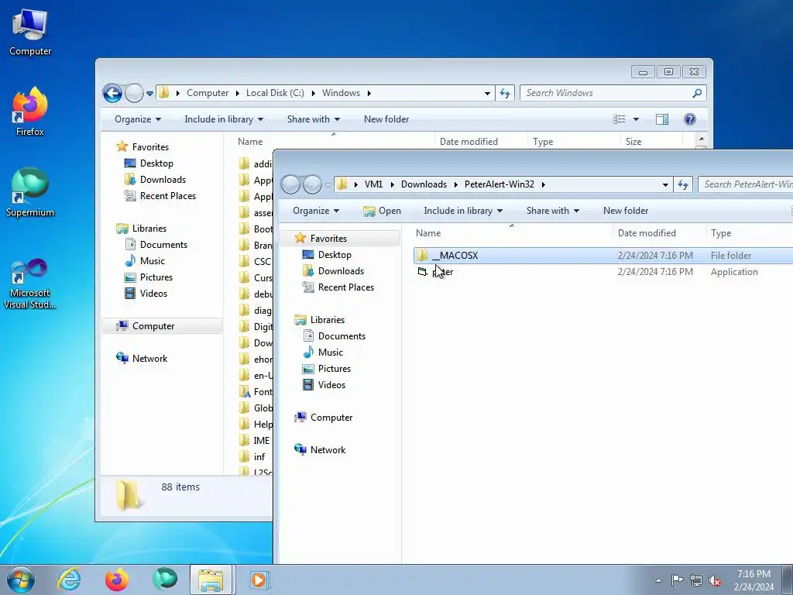Select Downloads in Windows window Favorites
Screen dimensions: 793x595
(x=163, y=180)
